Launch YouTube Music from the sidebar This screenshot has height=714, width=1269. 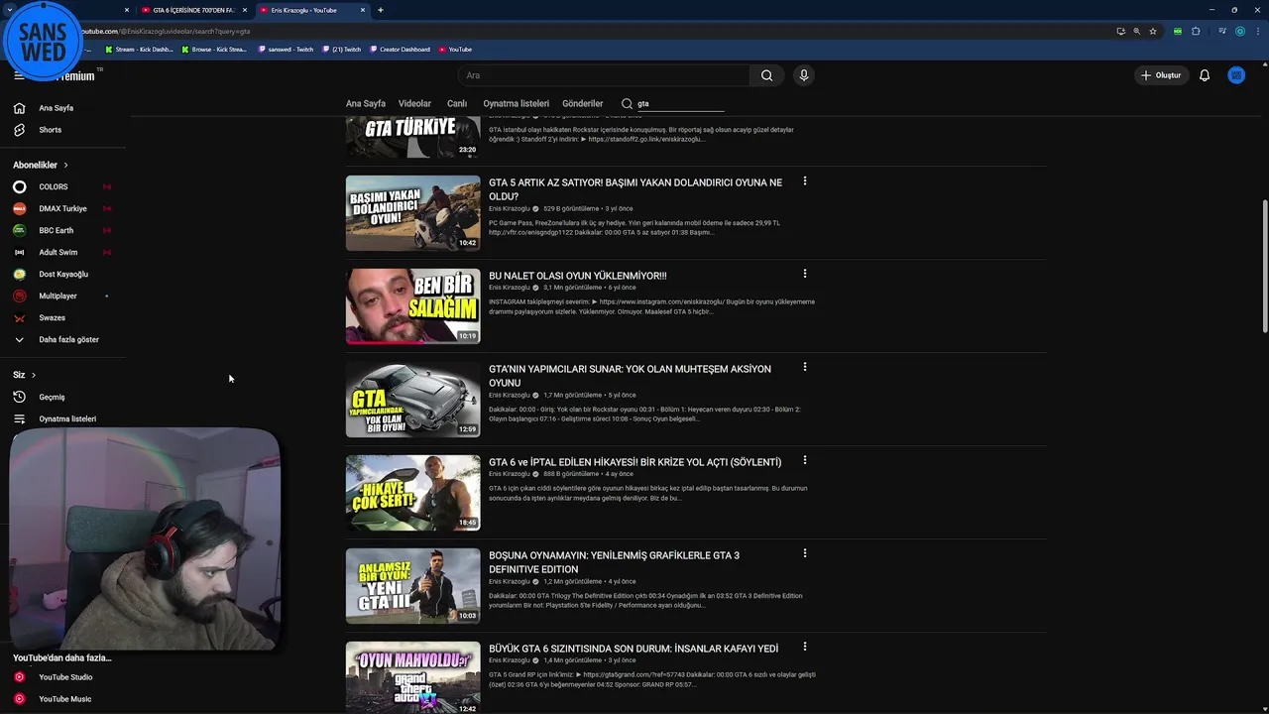pyautogui.click(x=63, y=699)
